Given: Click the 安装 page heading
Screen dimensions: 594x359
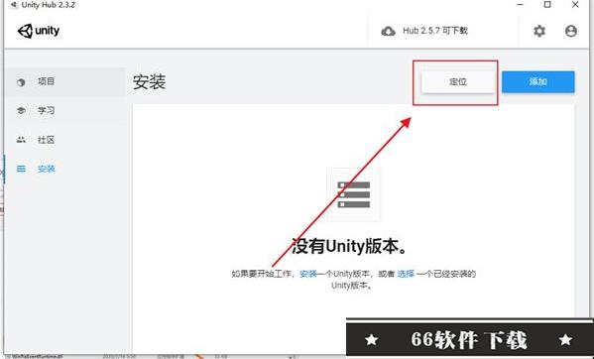Looking at the screenshot, I should [x=150, y=81].
